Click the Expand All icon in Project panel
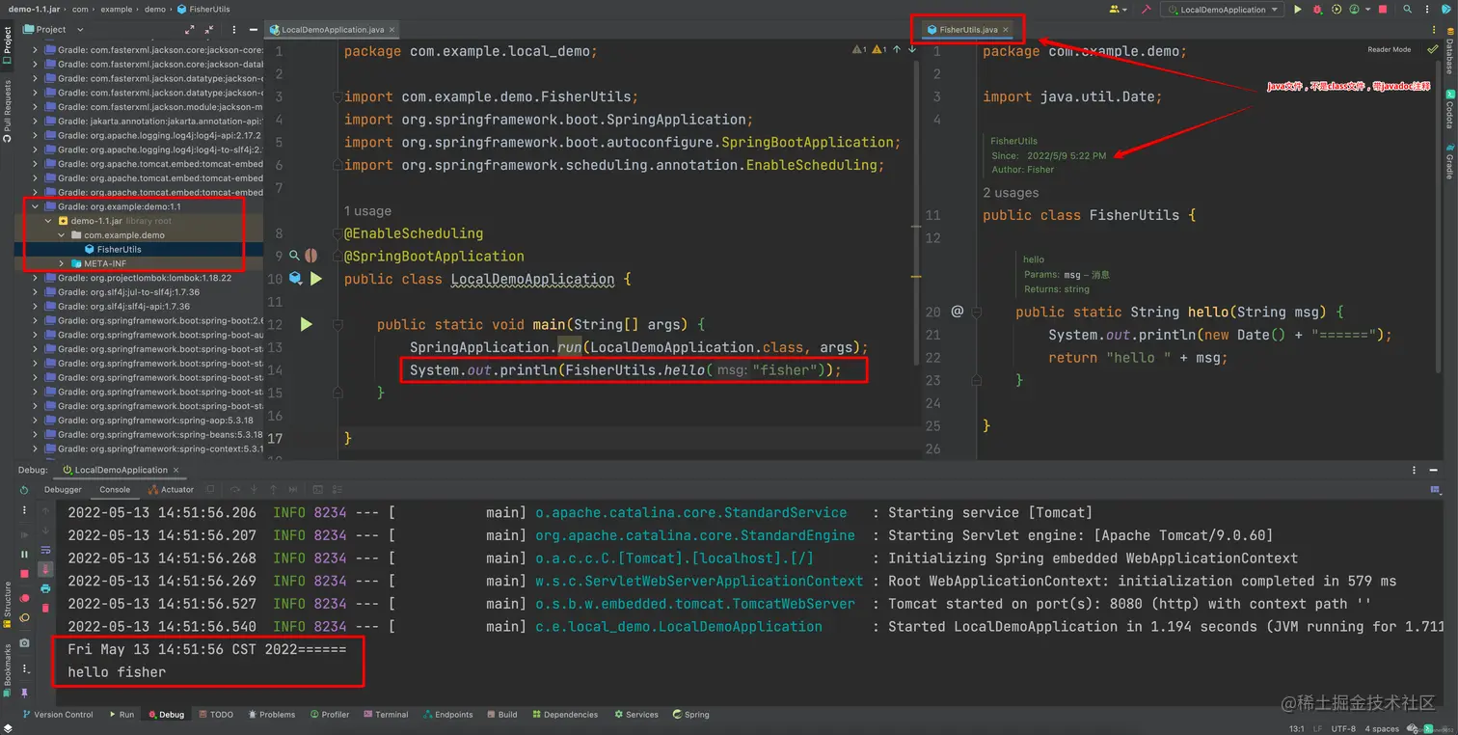Viewport: 1458px width, 735px height. [x=189, y=30]
